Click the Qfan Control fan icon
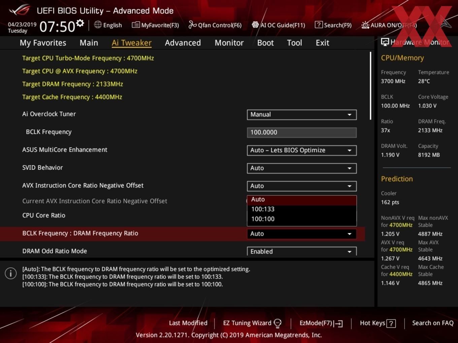This screenshot has width=458, height=343. point(192,25)
